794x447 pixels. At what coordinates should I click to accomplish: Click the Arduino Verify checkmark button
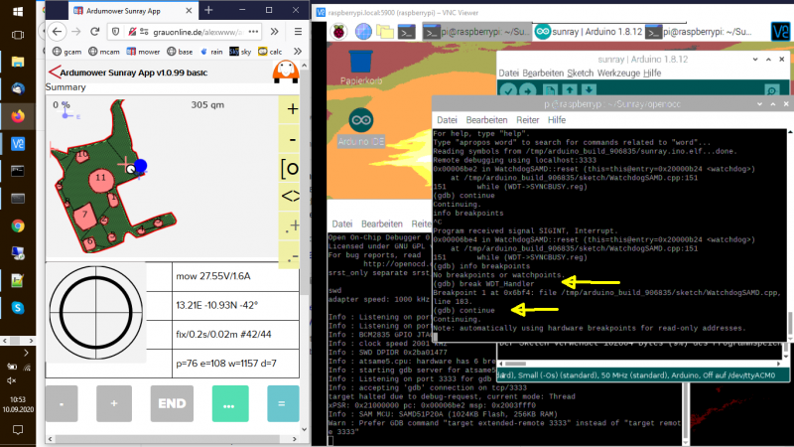click(508, 90)
